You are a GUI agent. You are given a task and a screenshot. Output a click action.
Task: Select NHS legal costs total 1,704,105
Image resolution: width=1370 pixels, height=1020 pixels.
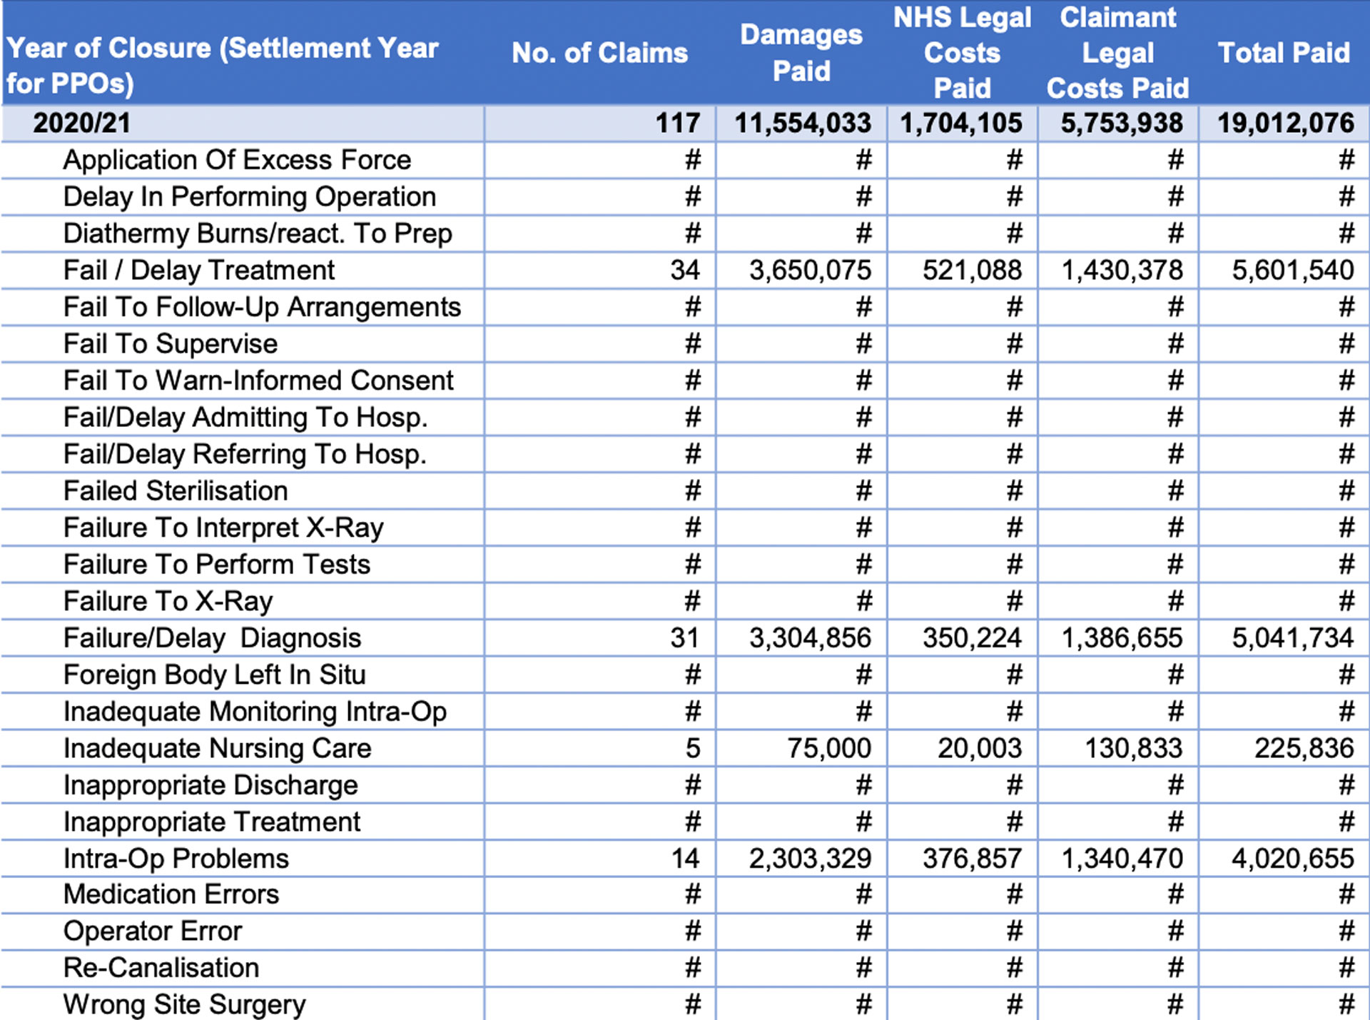[960, 123]
